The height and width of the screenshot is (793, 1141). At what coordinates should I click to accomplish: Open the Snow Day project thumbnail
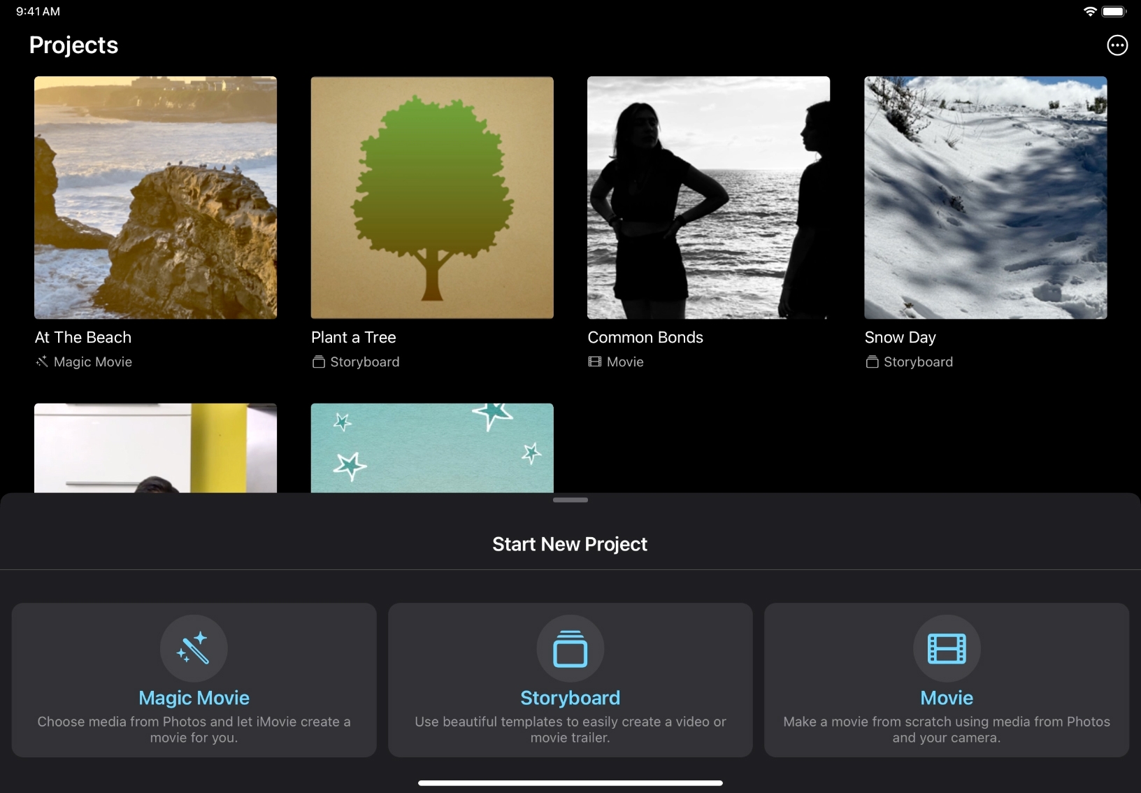click(985, 198)
